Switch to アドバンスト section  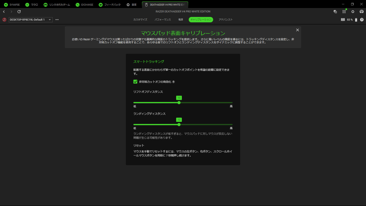tap(226, 20)
